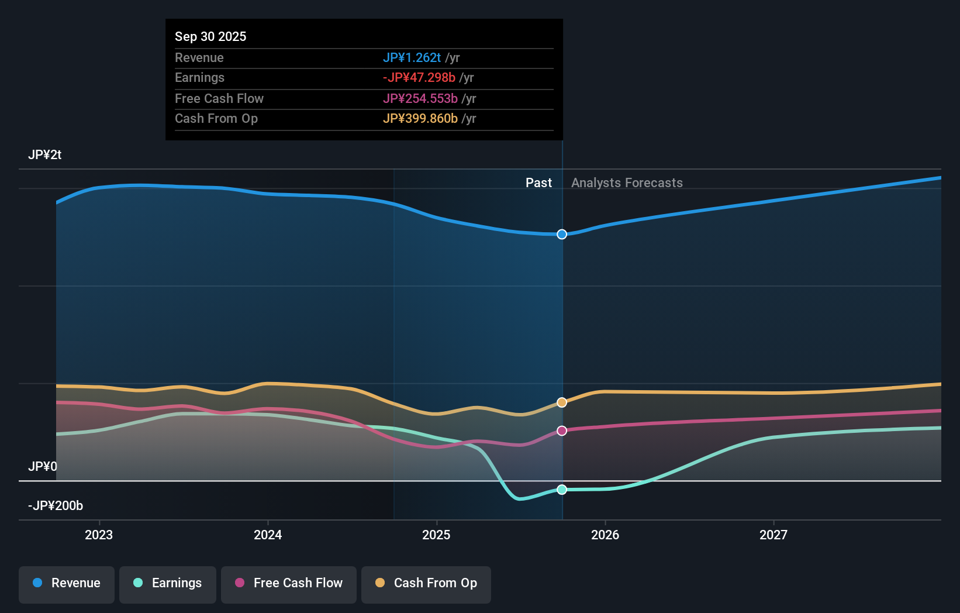
Task: Click the Revenue color dot in the legend
Action: pyautogui.click(x=37, y=583)
